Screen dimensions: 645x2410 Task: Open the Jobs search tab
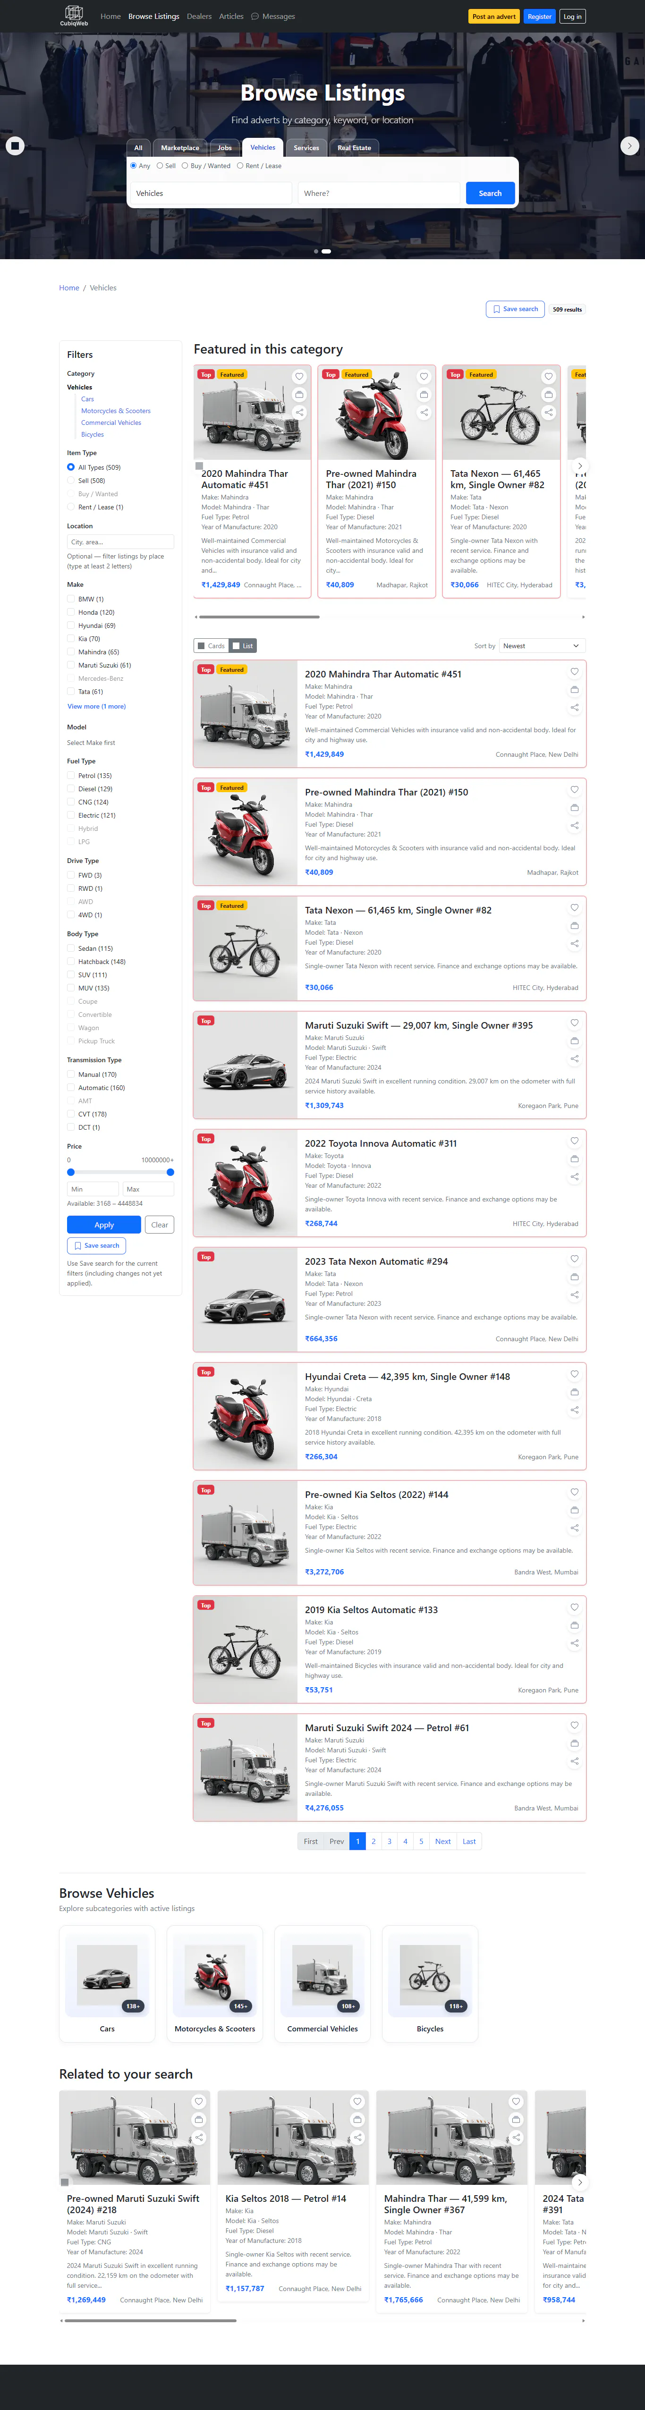225,148
